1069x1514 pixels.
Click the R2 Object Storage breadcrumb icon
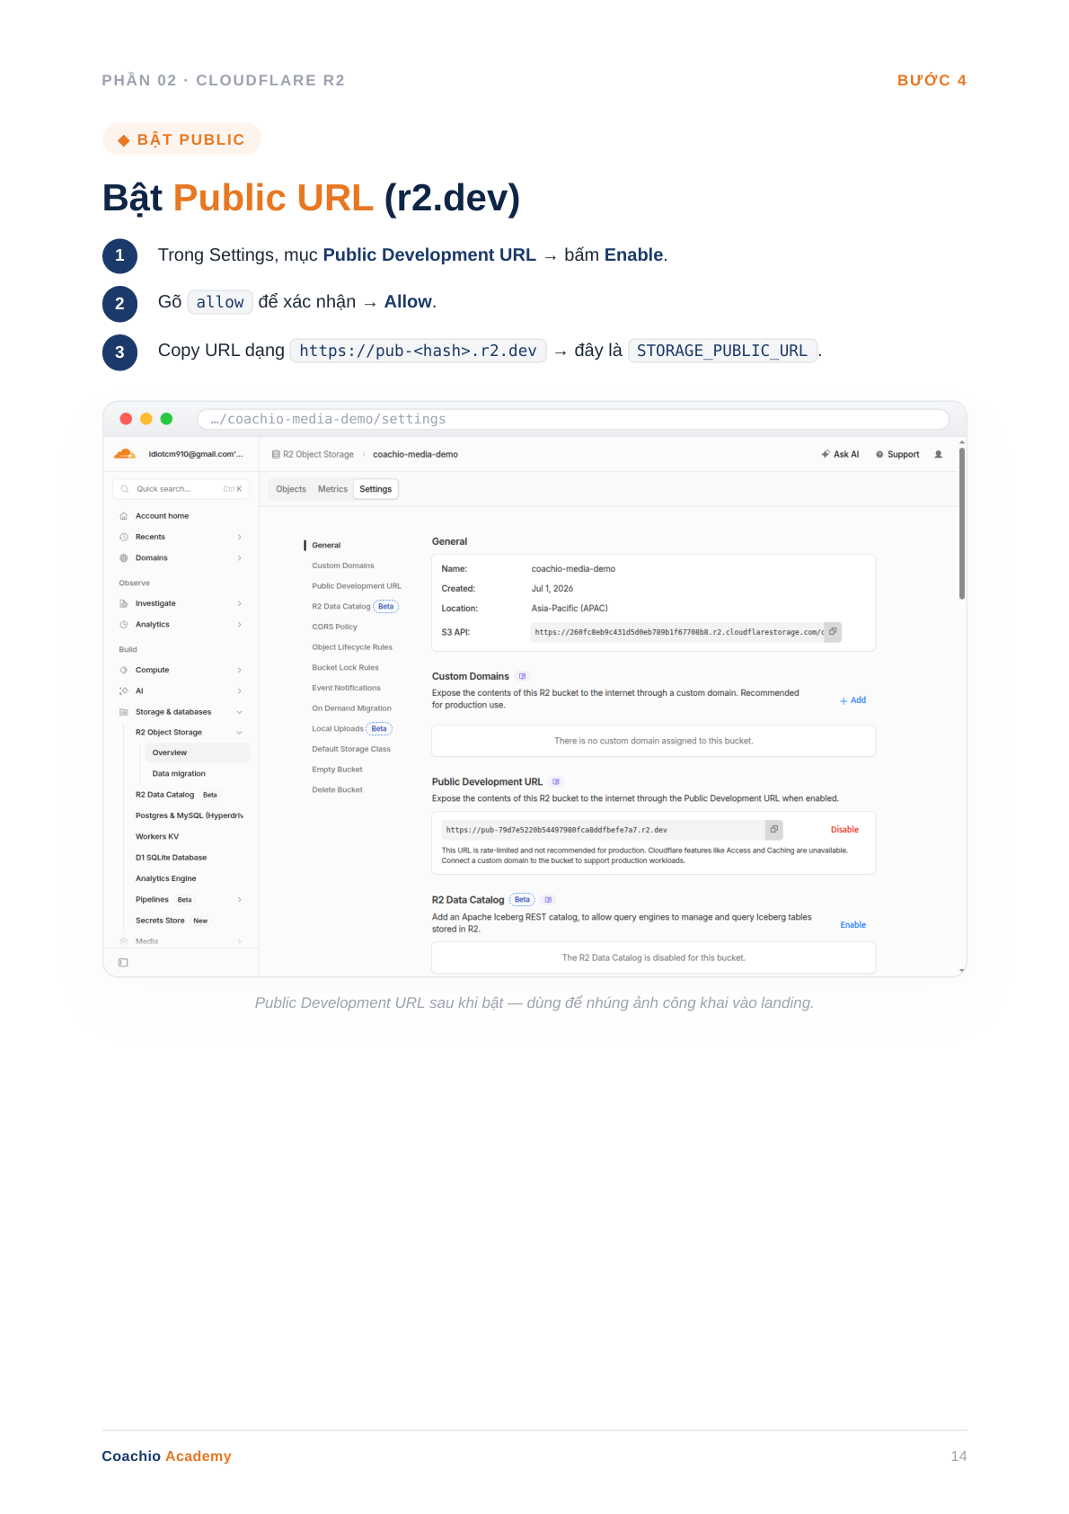coord(276,455)
